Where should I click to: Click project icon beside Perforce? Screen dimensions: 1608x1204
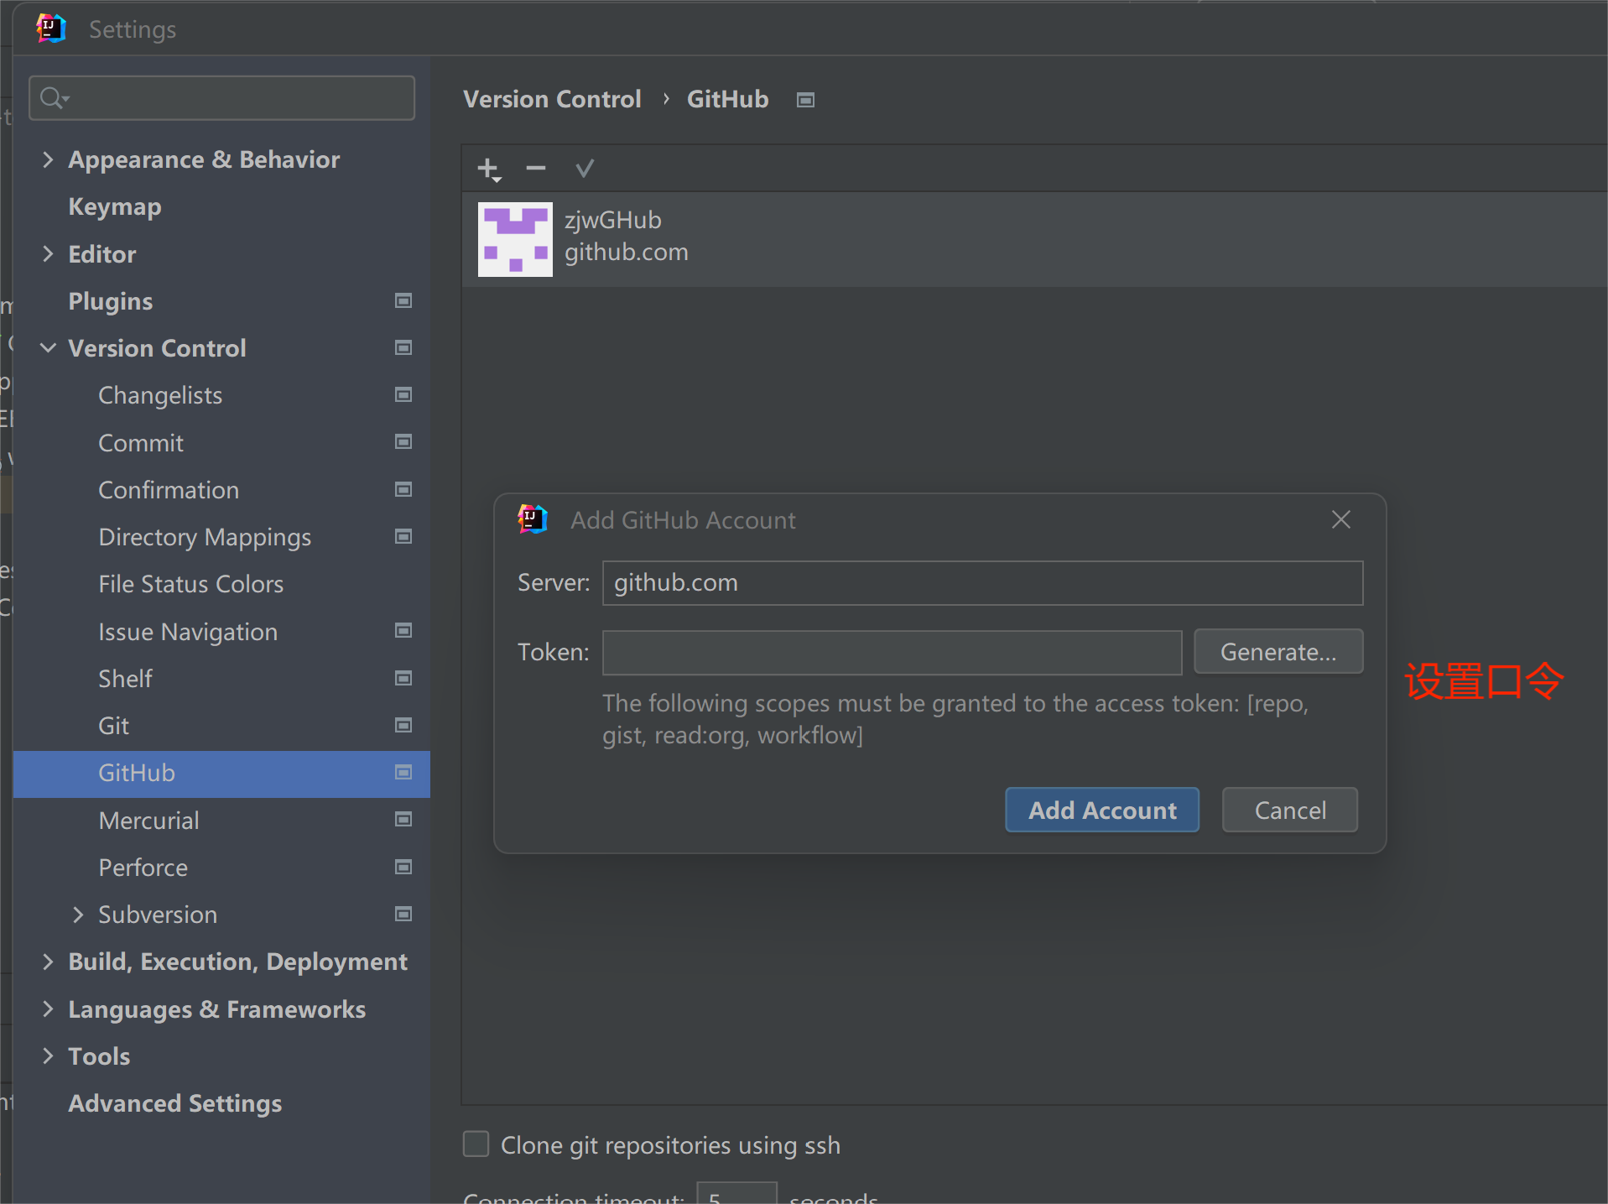(x=403, y=867)
